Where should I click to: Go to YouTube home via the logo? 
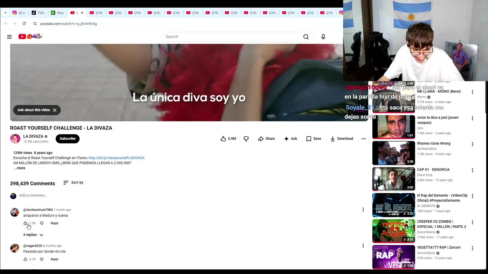click(x=30, y=37)
